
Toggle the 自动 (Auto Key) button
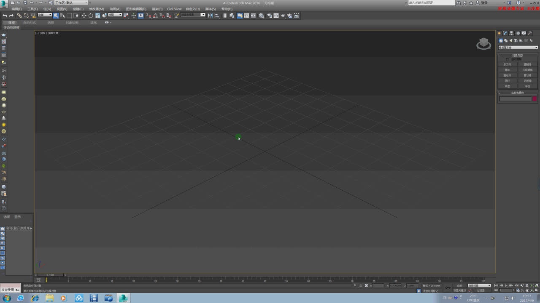460,285
